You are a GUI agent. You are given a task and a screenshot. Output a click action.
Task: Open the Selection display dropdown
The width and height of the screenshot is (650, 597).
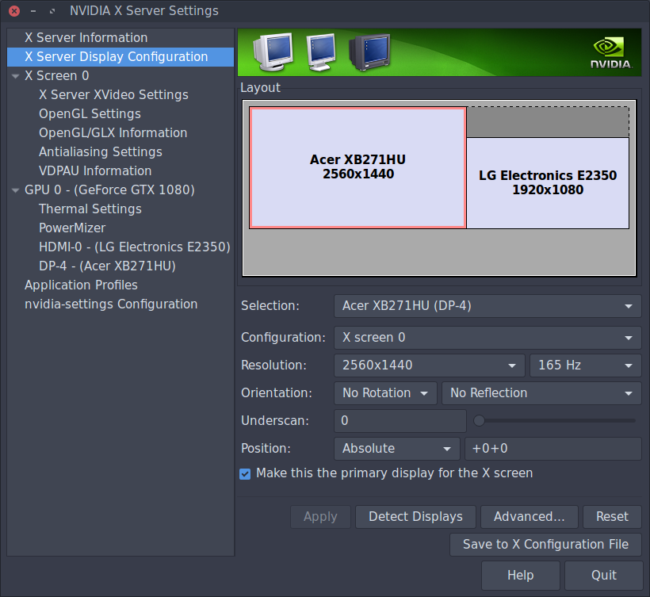point(487,306)
